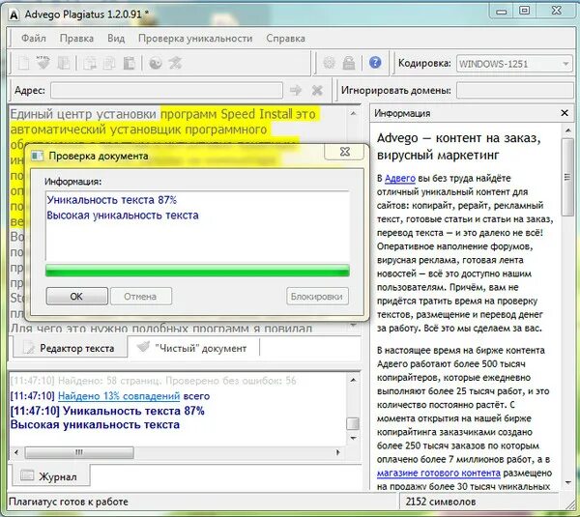Click the X stop icon beside the address field
The image size is (580, 517).
point(317,90)
